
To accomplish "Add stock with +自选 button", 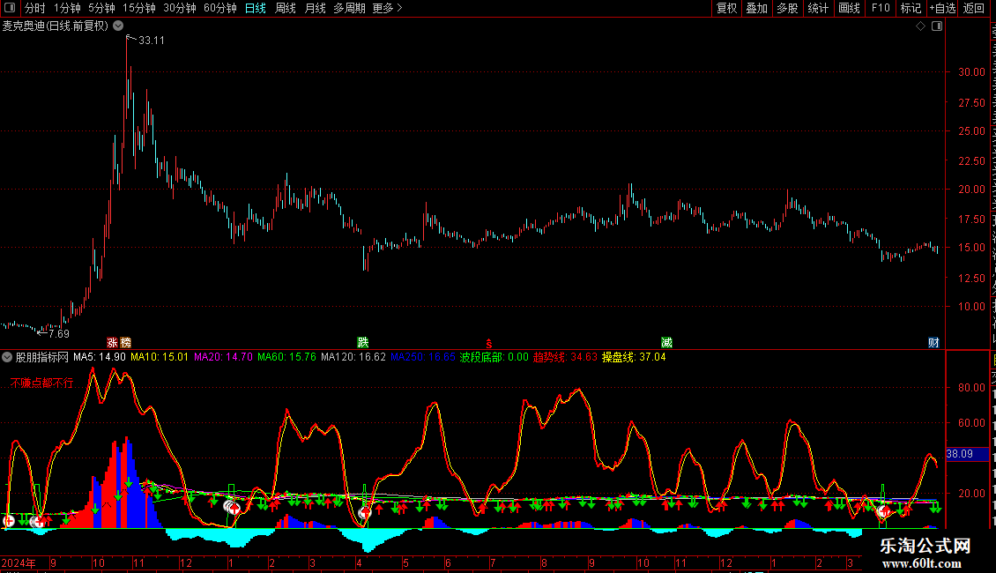I will coord(942,8).
